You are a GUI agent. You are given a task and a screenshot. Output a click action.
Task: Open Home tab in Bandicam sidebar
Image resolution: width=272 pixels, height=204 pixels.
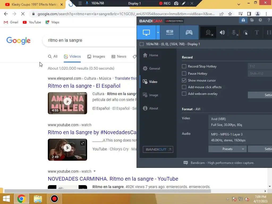pyautogui.click(x=150, y=55)
